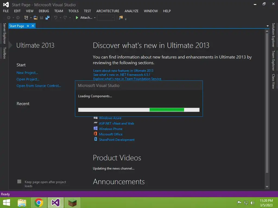
Task: Click the Loading Components progress bar
Action: click(x=139, y=110)
